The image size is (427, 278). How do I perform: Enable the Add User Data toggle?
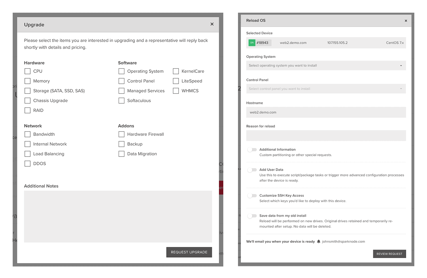tap(252, 170)
